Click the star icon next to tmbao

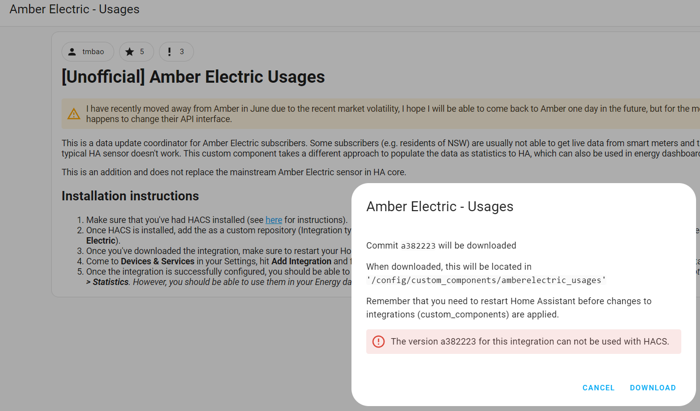pyautogui.click(x=130, y=51)
